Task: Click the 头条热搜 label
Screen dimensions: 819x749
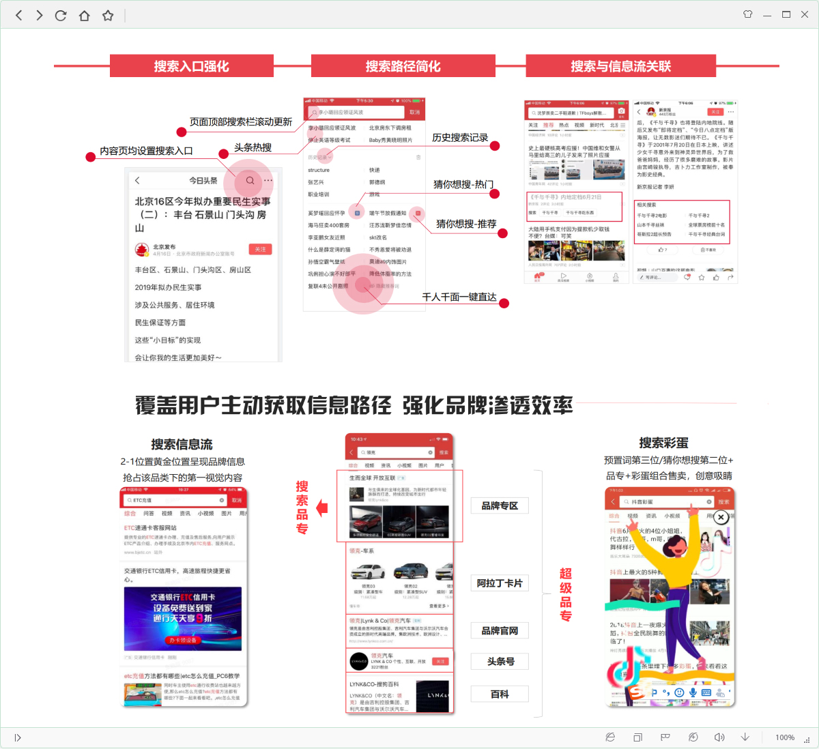Action: coord(253,147)
